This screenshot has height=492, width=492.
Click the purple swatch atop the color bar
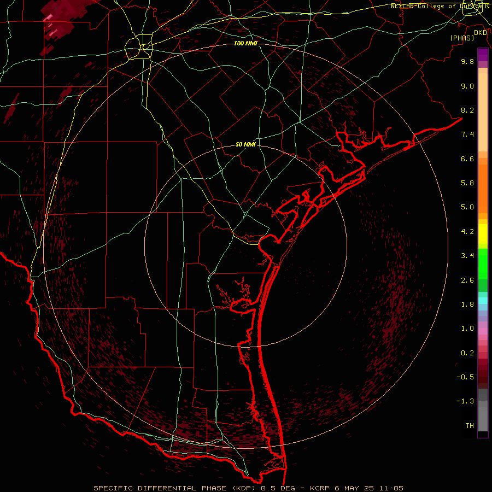pyautogui.click(x=483, y=55)
